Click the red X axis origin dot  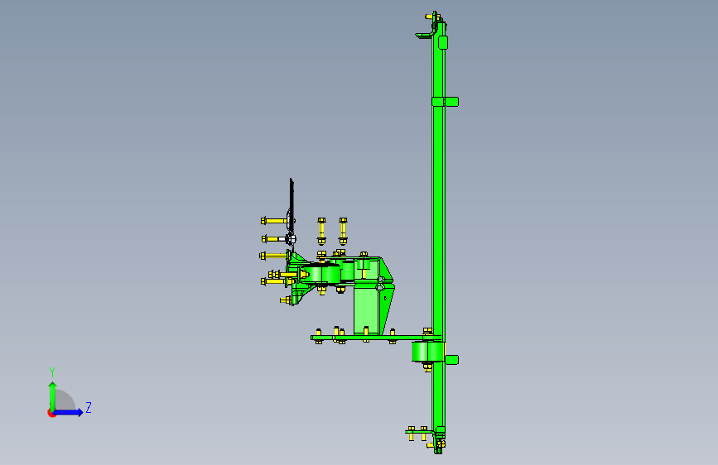pos(51,413)
